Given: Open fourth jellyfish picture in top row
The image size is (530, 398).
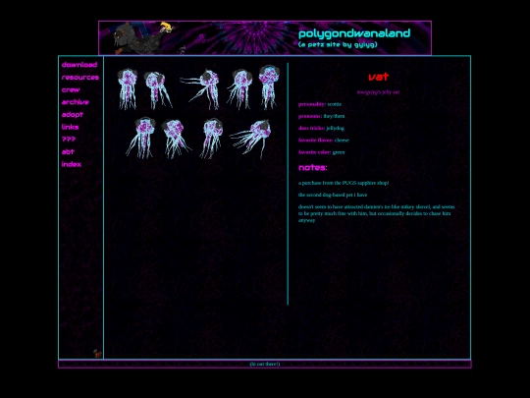Looking at the screenshot, I should click(x=239, y=89).
